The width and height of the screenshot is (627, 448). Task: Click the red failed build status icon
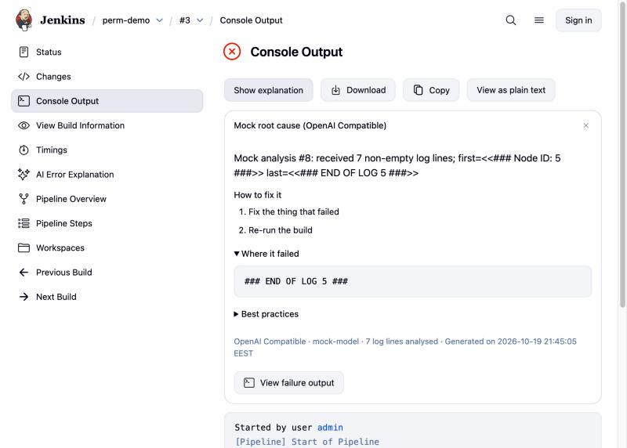[x=232, y=52]
